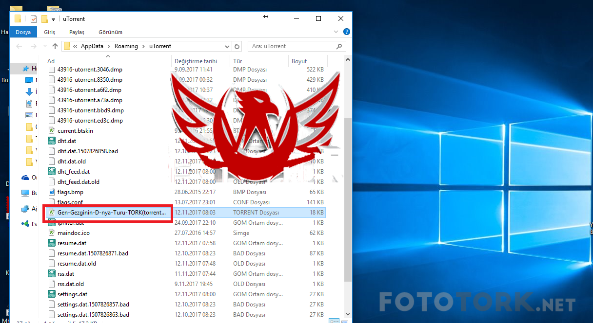
Task: Open the recent locations dropdown arrow
Action: [44, 46]
